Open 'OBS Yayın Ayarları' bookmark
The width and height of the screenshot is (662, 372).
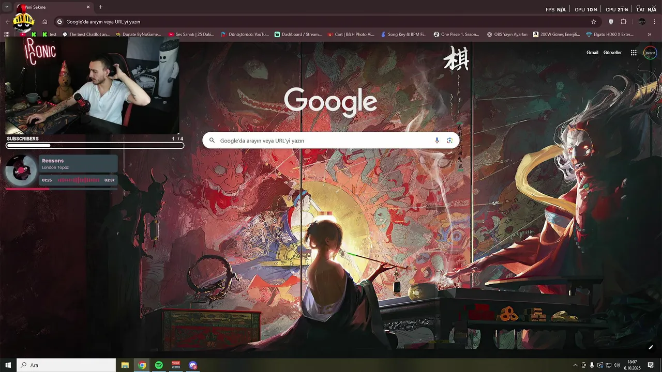(x=507, y=35)
